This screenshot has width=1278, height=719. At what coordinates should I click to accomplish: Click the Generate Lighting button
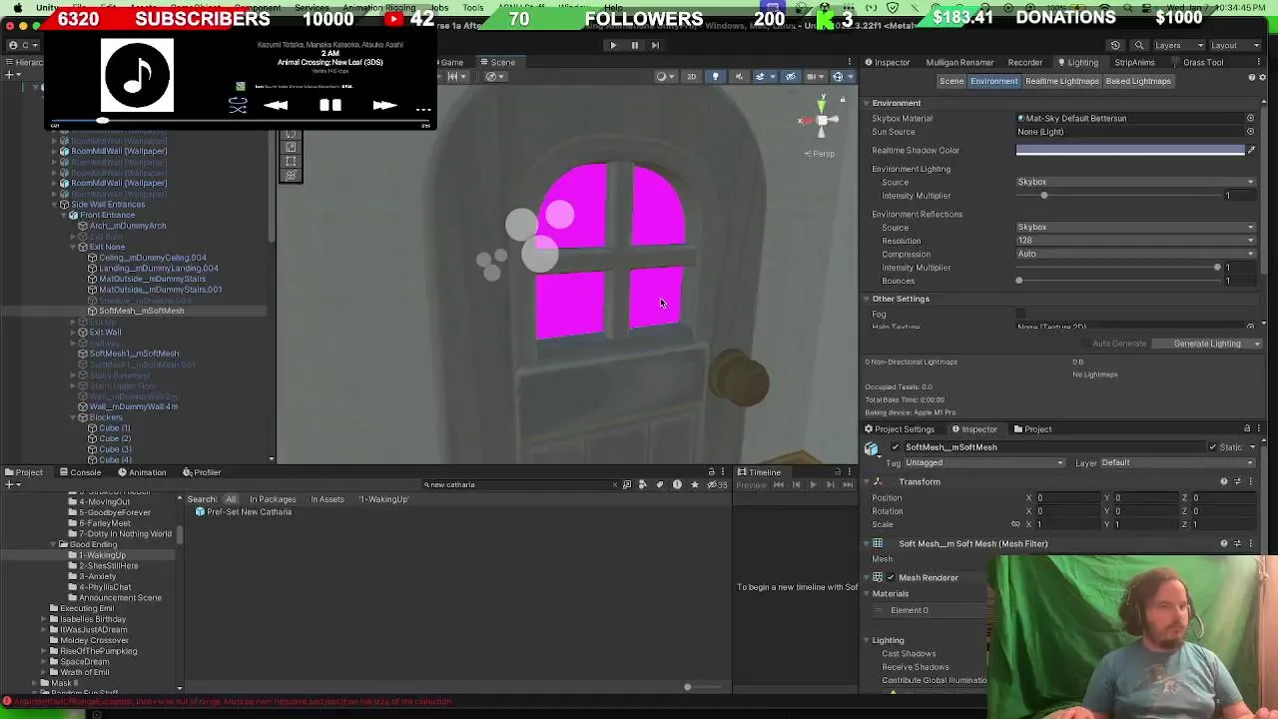[1207, 344]
